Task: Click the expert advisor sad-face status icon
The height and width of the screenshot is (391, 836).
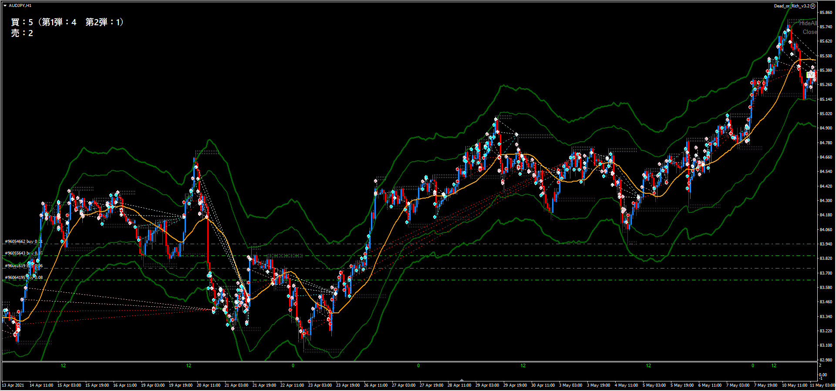Action: pyautogui.click(x=812, y=6)
